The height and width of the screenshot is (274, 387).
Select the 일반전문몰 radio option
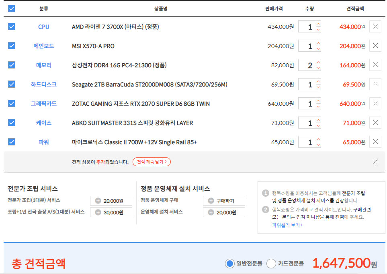pyautogui.click(x=230, y=264)
